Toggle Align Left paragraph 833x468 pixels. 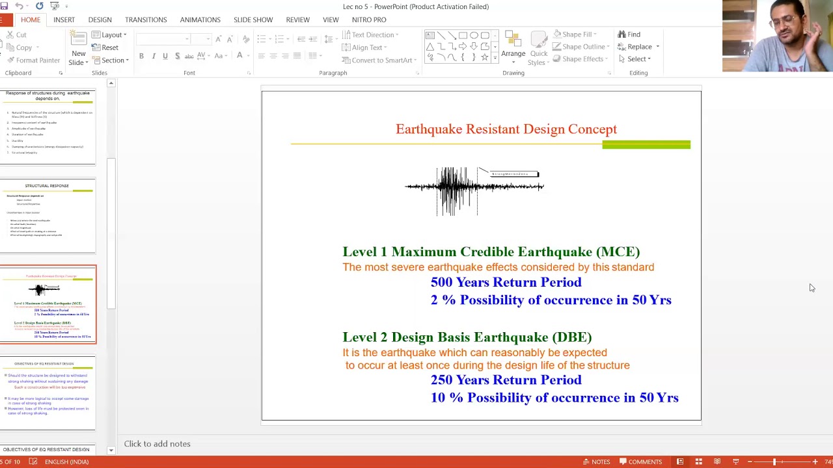click(x=262, y=56)
